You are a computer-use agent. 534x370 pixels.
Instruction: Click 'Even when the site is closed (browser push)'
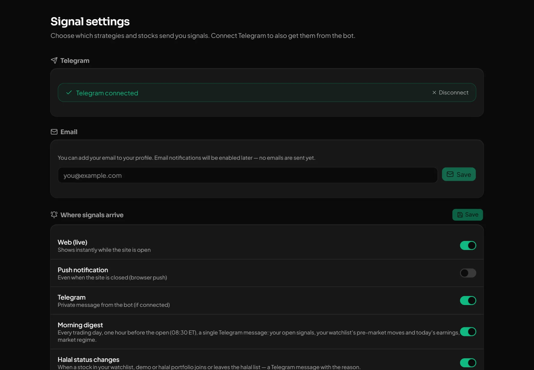pos(112,278)
